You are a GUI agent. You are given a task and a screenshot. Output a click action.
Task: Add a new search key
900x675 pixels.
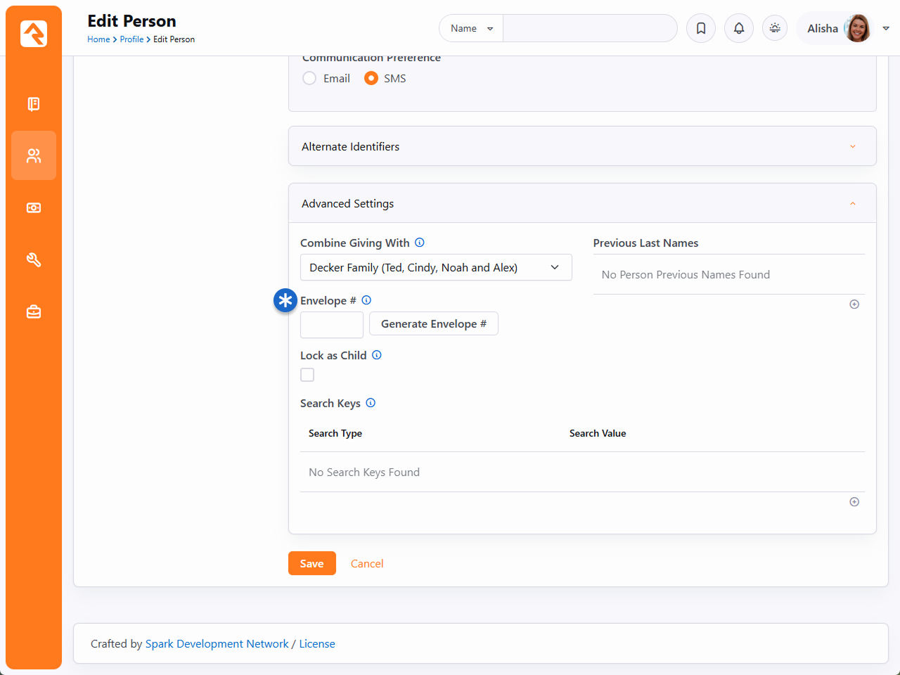[x=854, y=502]
